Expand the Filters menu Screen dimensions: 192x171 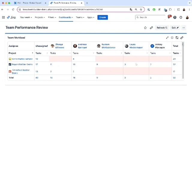pos(52,17)
